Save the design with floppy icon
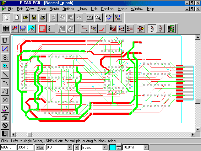This screenshot has width=201, height=151. [x=34, y=18]
